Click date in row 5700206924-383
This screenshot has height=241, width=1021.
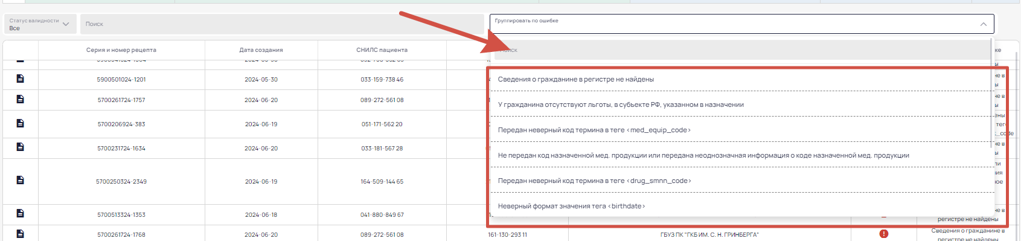click(261, 124)
